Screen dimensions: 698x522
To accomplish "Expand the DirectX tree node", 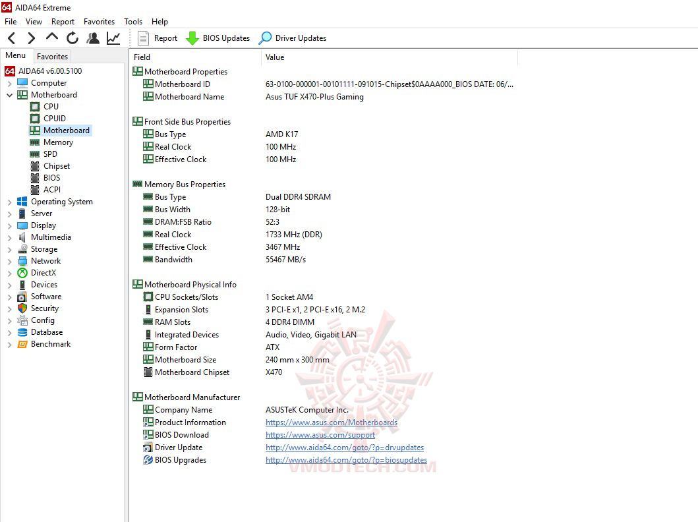I will 9,274.
